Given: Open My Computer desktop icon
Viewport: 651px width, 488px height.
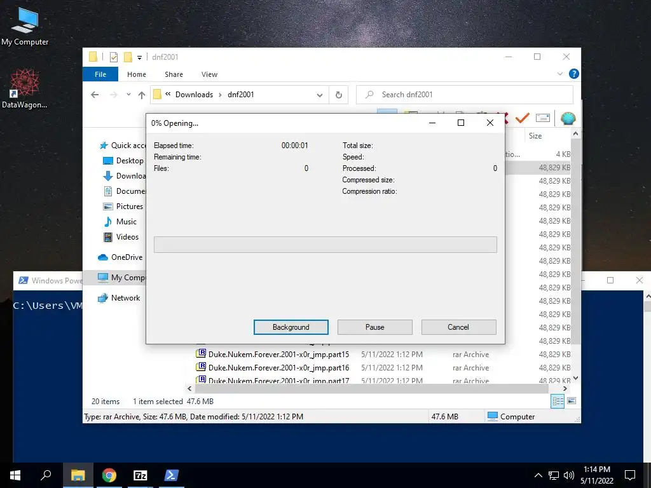Looking at the screenshot, I should click(25, 27).
